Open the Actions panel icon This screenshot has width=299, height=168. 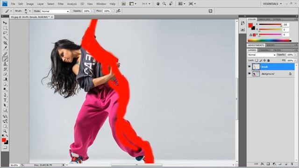click(242, 30)
